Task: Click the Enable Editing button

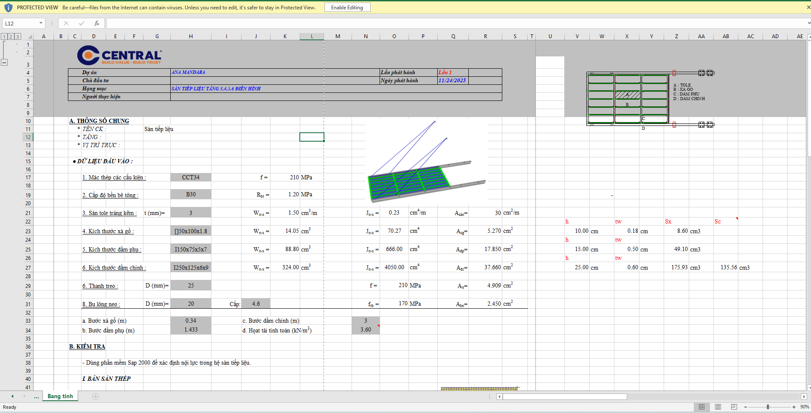Action: pyautogui.click(x=347, y=8)
